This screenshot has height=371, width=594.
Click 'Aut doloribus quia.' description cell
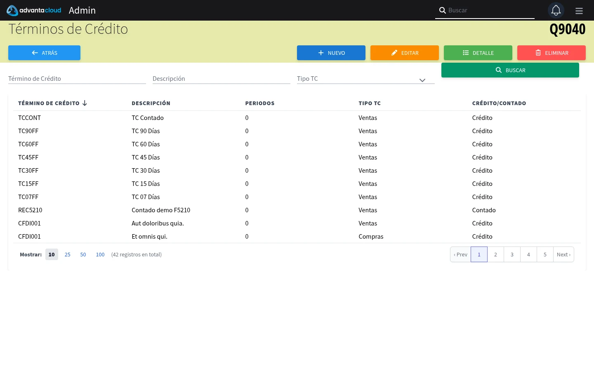coord(158,223)
